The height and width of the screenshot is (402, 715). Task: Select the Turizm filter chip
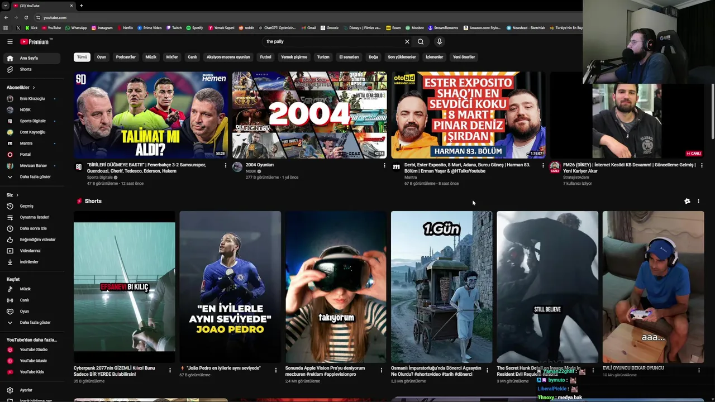coord(323,57)
